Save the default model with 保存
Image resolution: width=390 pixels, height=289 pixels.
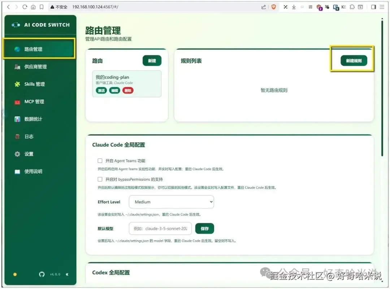click(x=204, y=229)
